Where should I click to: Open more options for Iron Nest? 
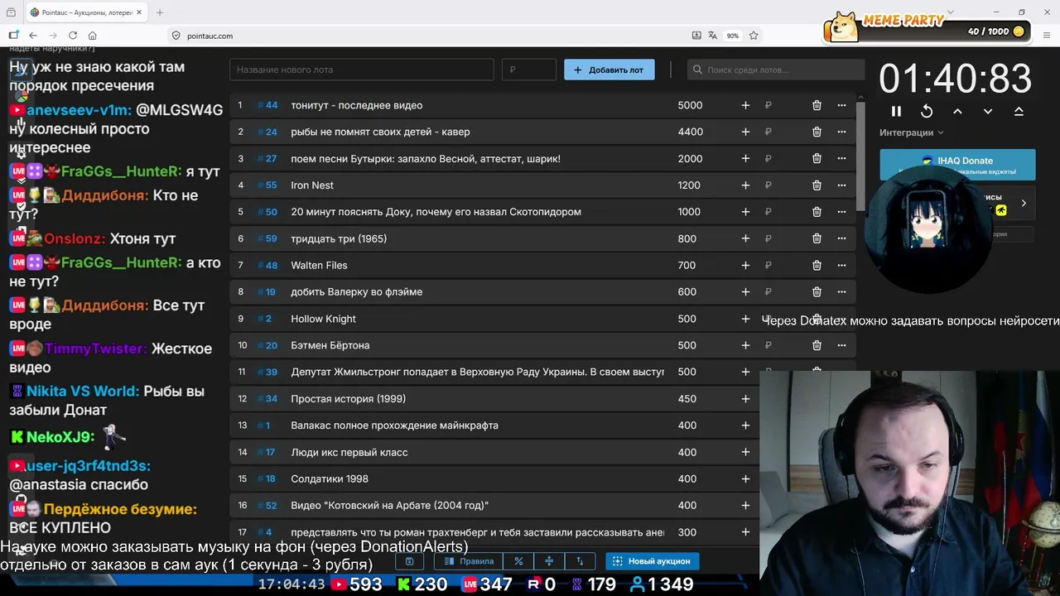[x=841, y=185]
